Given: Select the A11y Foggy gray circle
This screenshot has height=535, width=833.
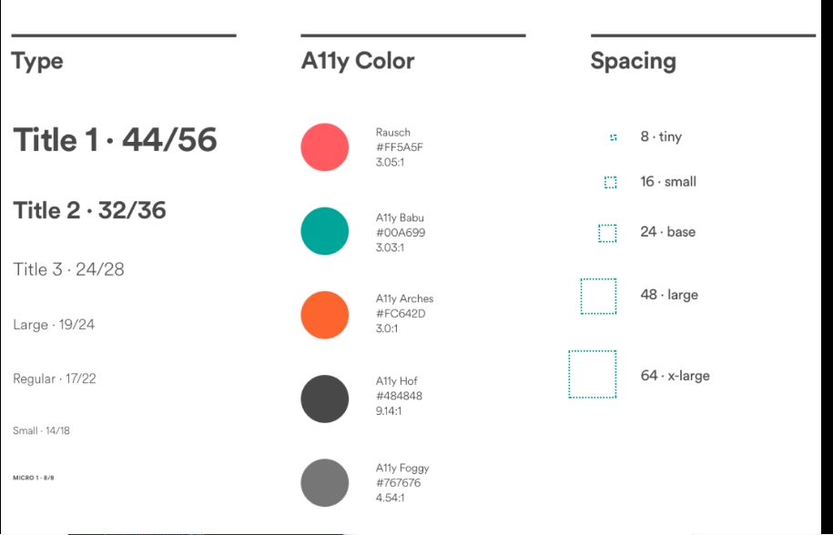Looking at the screenshot, I should tap(325, 482).
